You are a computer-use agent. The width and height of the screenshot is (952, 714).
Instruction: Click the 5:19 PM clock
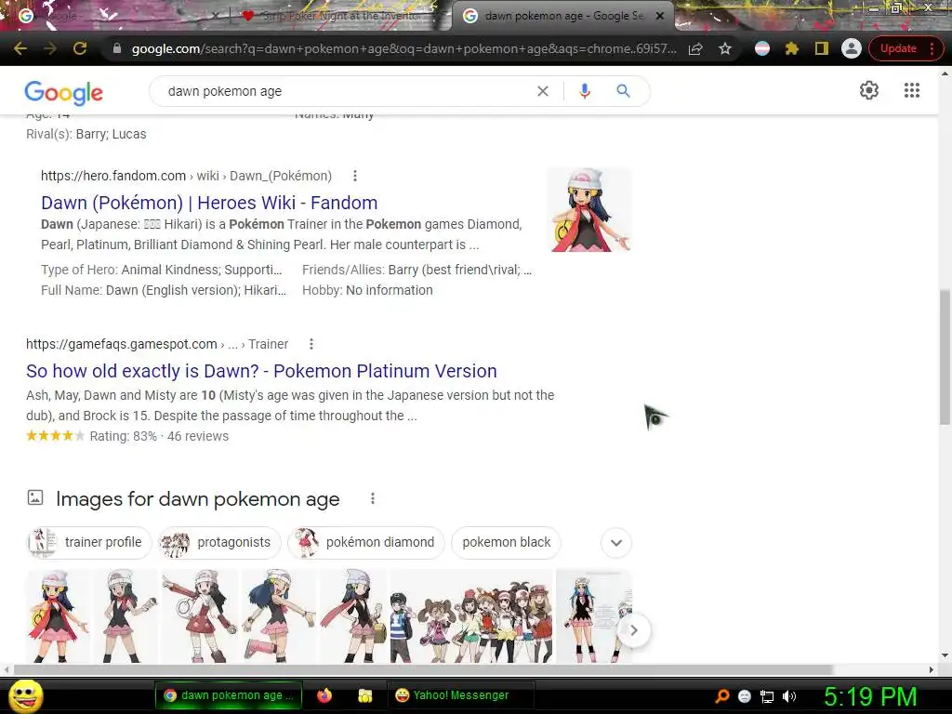[x=869, y=696]
